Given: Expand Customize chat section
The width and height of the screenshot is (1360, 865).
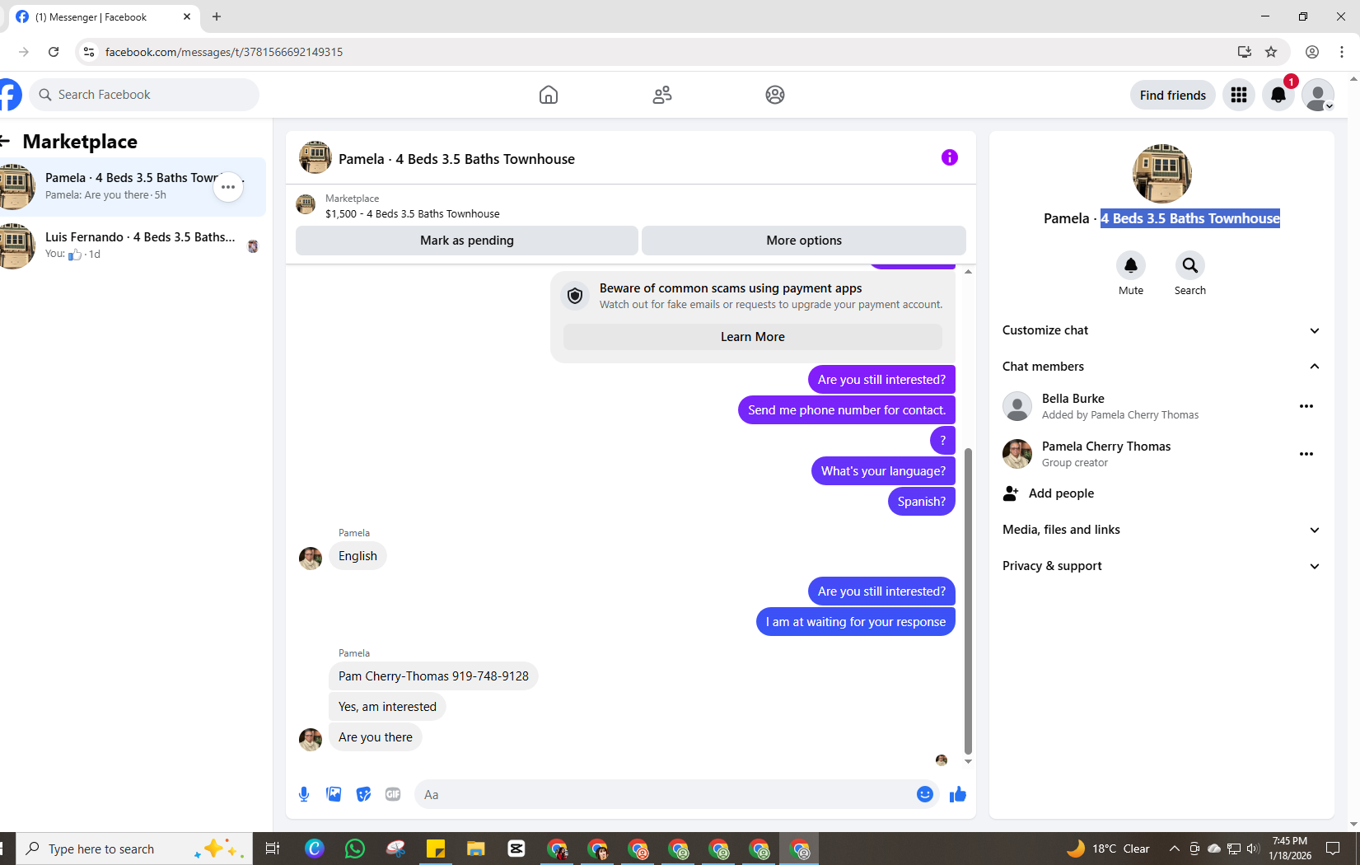Looking at the screenshot, I should pos(1161,330).
